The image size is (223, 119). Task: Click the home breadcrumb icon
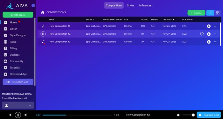pyautogui.click(x=43, y=12)
